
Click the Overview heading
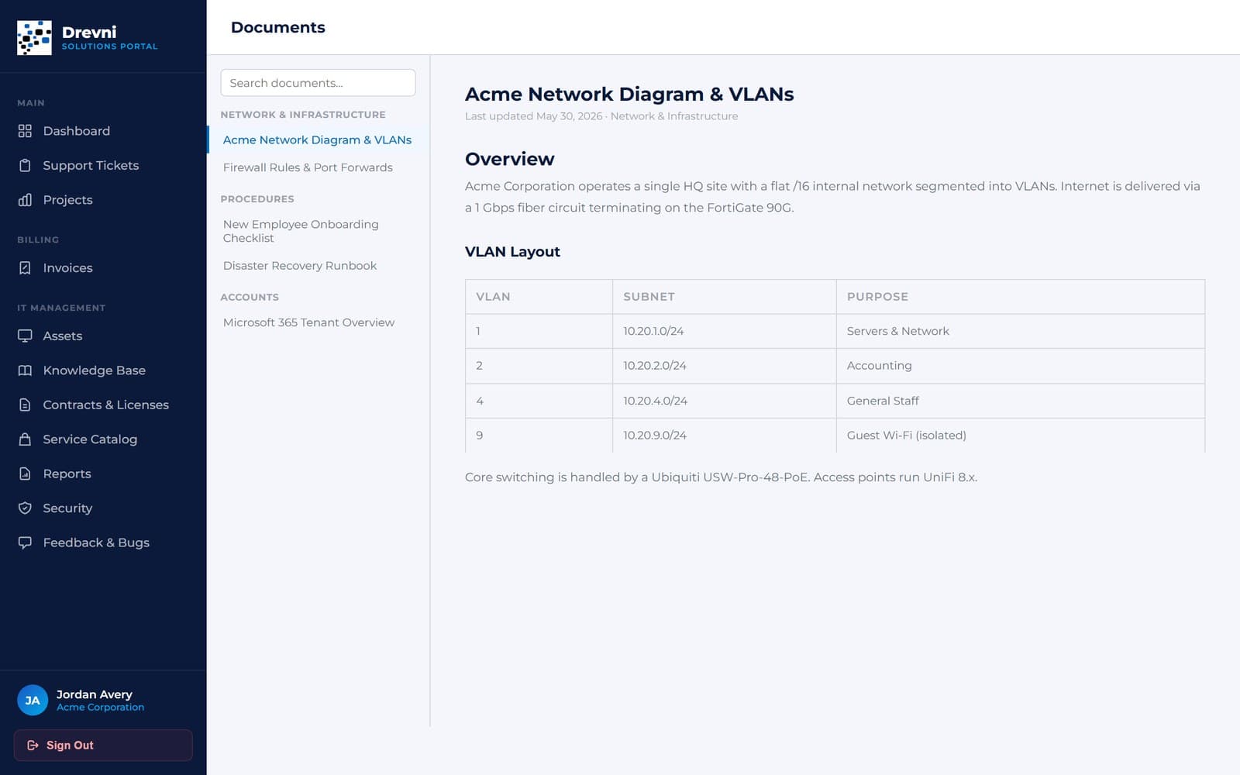510,159
